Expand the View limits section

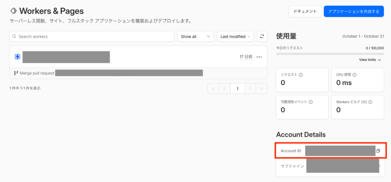pyautogui.click(x=370, y=60)
